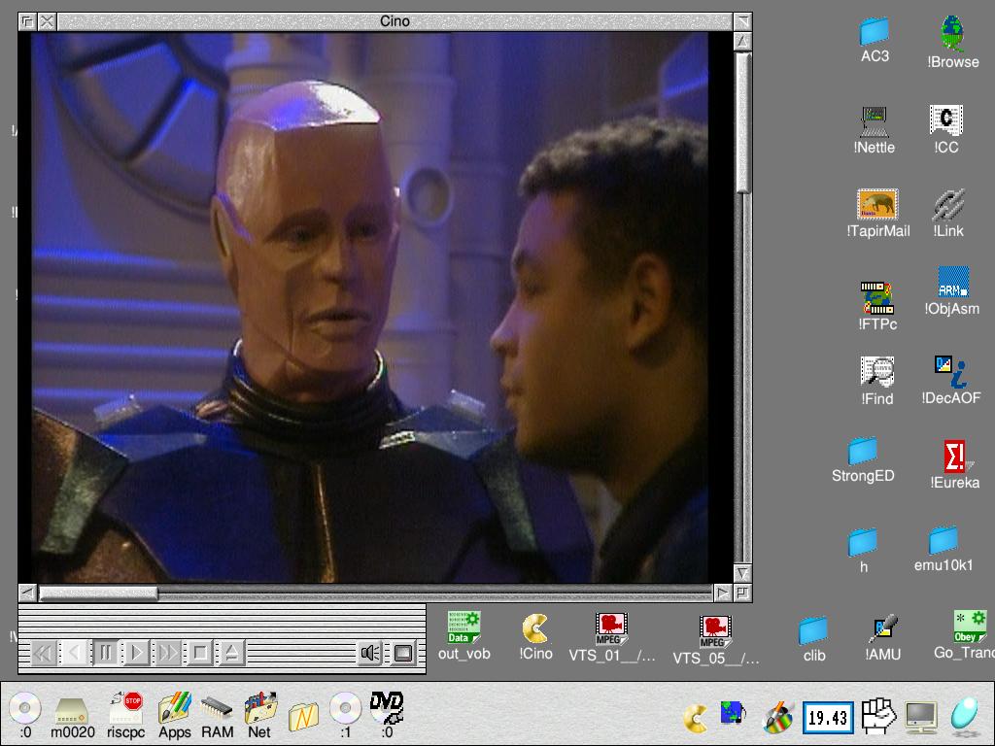Open the folder named h
The image size is (995, 746).
pyautogui.click(x=863, y=551)
